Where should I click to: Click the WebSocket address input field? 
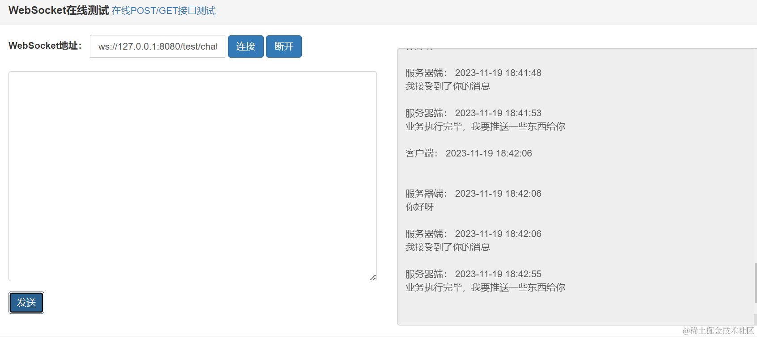point(157,46)
